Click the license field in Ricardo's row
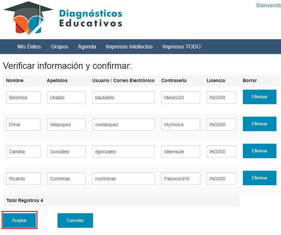Image resolution: width=281 pixels, height=235 pixels. [x=221, y=178]
